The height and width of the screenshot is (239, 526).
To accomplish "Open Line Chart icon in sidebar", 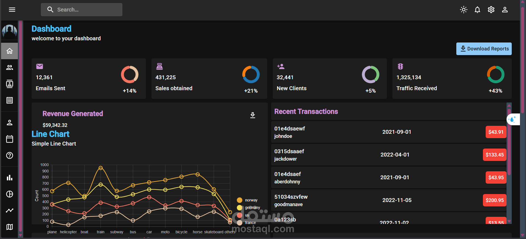I will [x=10, y=210].
